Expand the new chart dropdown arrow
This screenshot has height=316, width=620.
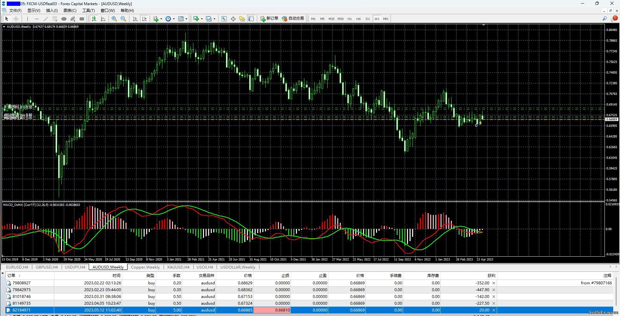202,19
